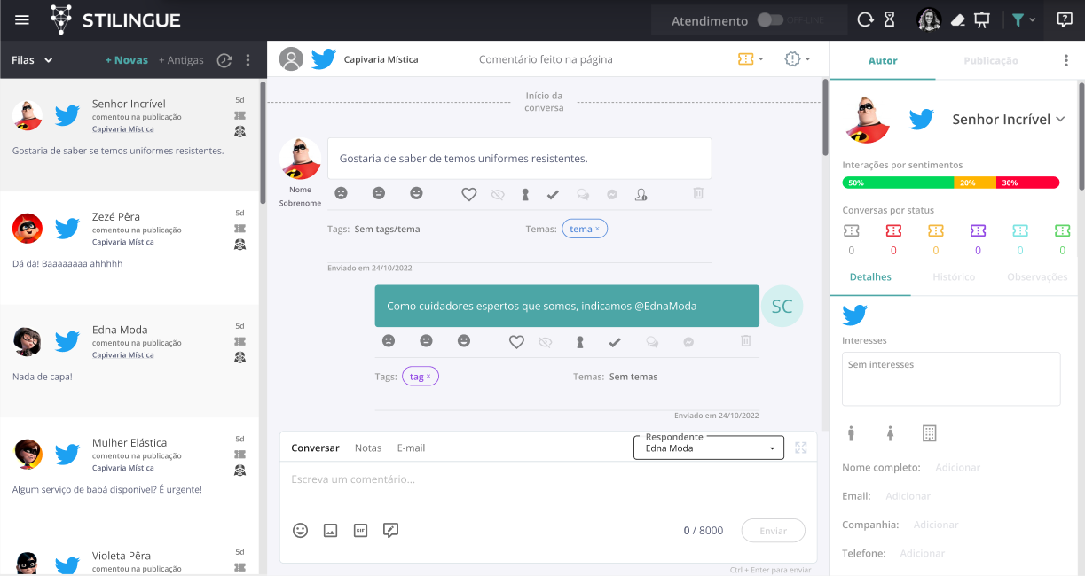This screenshot has height=576, width=1085.
Task: Switch to the Autor tab
Action: pos(883,61)
